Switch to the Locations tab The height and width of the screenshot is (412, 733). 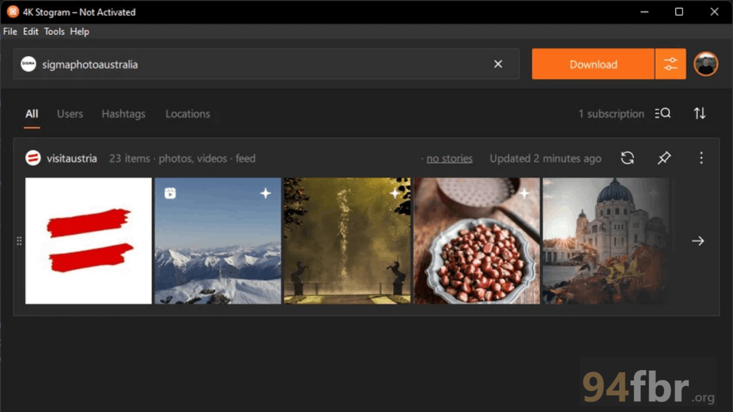point(188,114)
